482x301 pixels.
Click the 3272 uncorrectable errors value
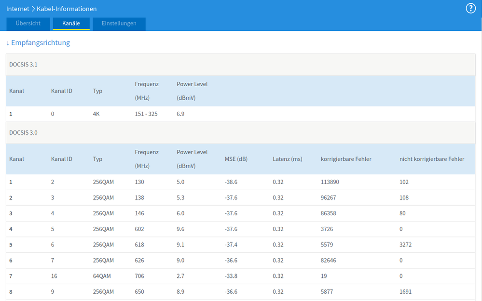coord(407,245)
